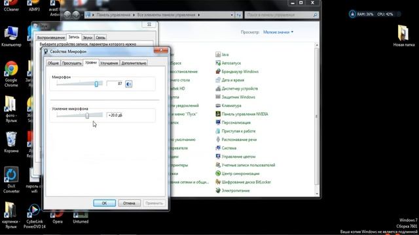Switch to the Прослушать tab

[x=71, y=63]
